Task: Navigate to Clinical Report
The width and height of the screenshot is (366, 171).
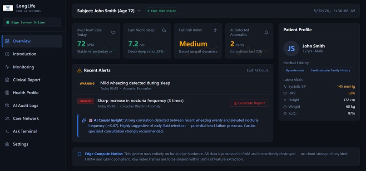Action: [32, 80]
